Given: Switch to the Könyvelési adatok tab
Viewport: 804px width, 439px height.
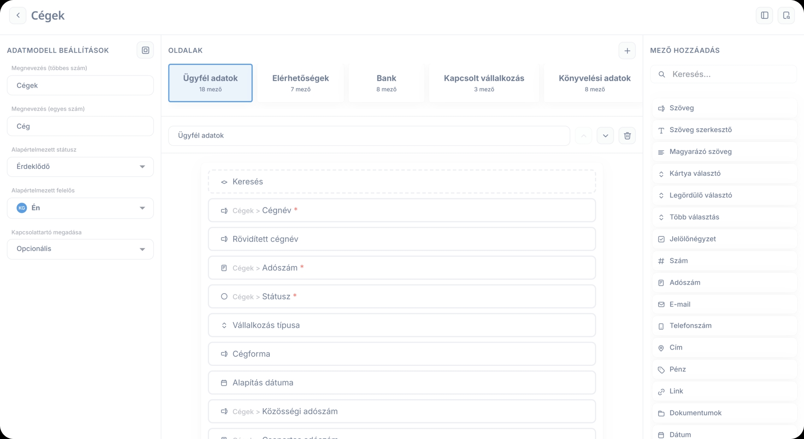Looking at the screenshot, I should (x=595, y=82).
